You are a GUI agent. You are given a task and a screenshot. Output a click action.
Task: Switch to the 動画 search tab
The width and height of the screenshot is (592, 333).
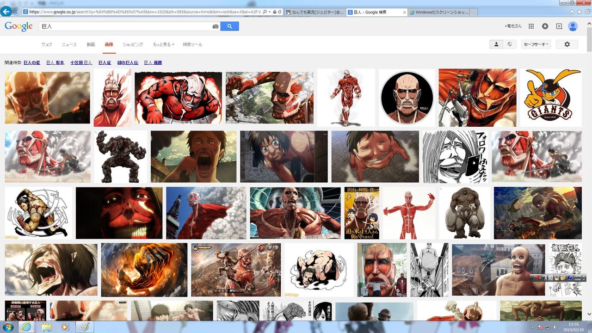point(91,44)
